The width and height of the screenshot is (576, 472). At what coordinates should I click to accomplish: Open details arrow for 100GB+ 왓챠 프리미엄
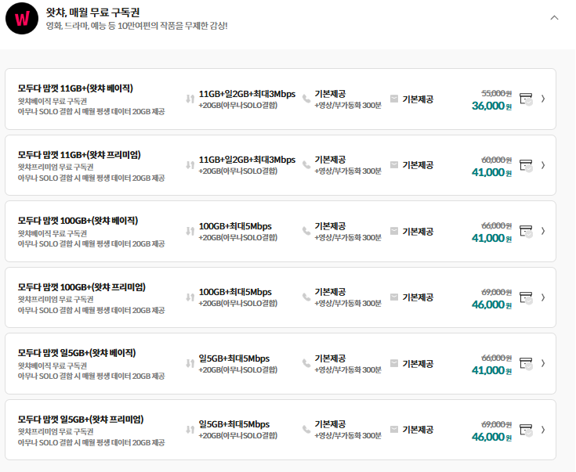click(543, 297)
